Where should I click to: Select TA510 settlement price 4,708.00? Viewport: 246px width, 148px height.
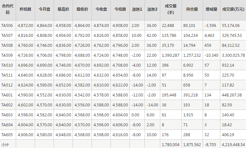point(120,65)
